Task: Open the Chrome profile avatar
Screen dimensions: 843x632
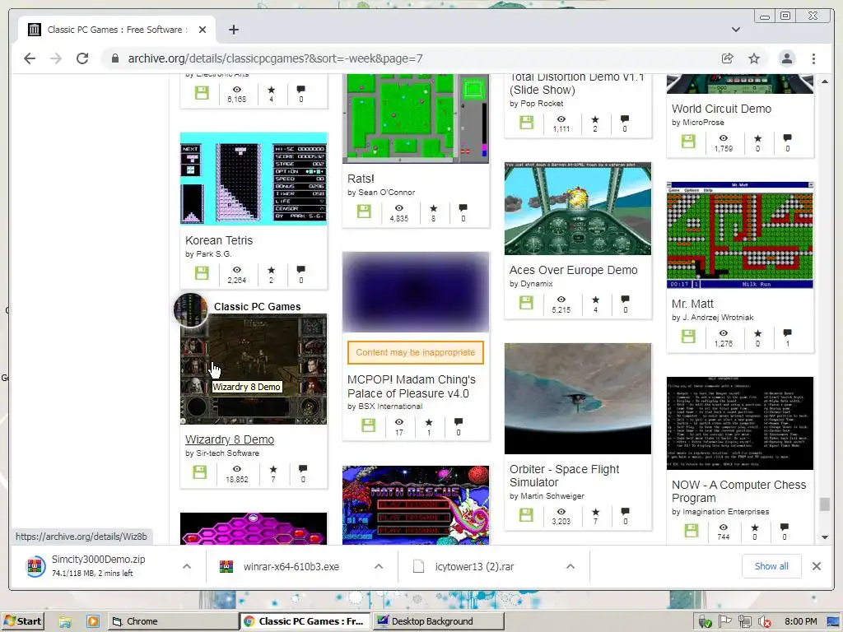Action: pos(786,58)
